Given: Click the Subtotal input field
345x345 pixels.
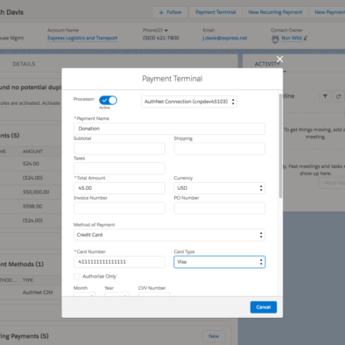Looking at the screenshot, I should pos(119,149).
